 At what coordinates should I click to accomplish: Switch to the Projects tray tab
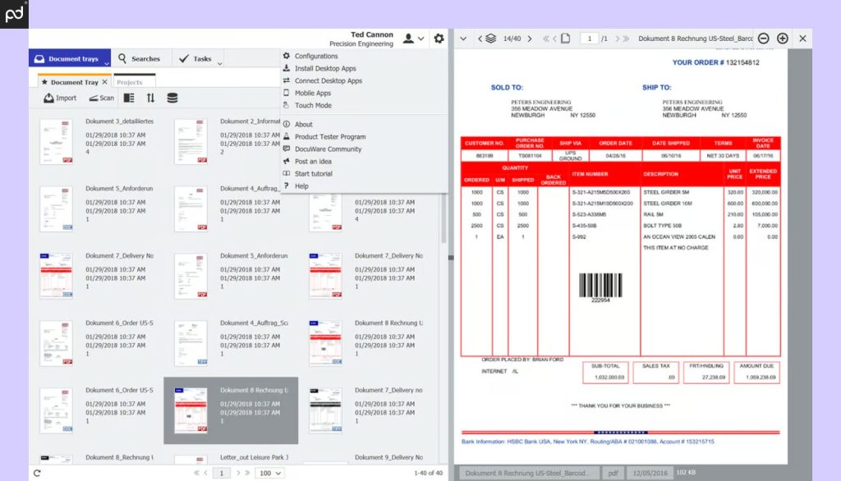pos(130,82)
